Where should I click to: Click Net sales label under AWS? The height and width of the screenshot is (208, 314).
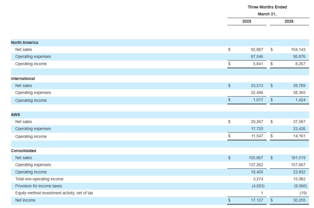coord(24,122)
